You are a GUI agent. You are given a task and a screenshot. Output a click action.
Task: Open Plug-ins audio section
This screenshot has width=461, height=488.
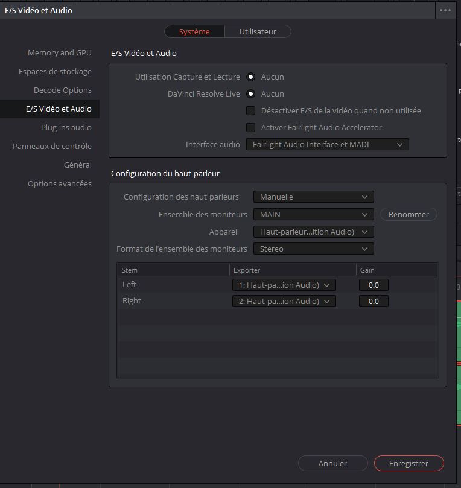(x=66, y=127)
